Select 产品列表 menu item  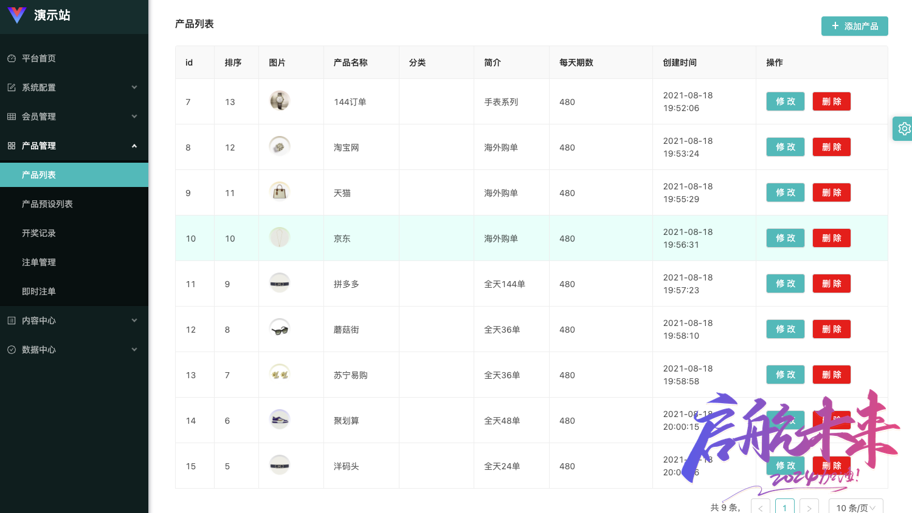pos(74,175)
